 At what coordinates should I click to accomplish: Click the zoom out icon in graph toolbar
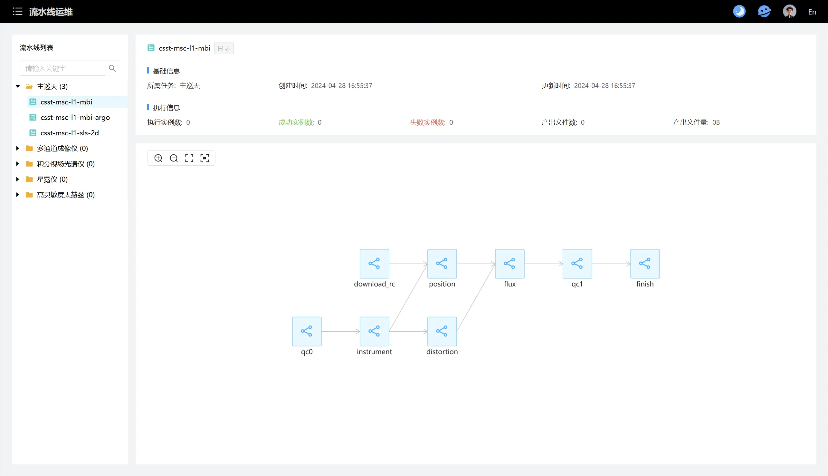pos(174,158)
